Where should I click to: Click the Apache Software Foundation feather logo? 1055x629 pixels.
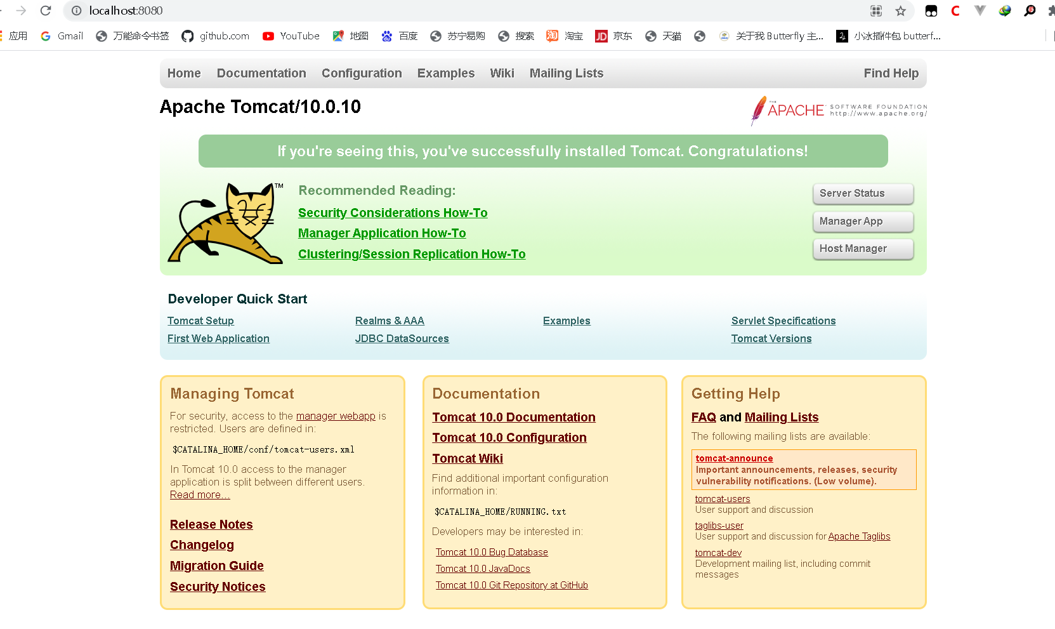pos(839,110)
